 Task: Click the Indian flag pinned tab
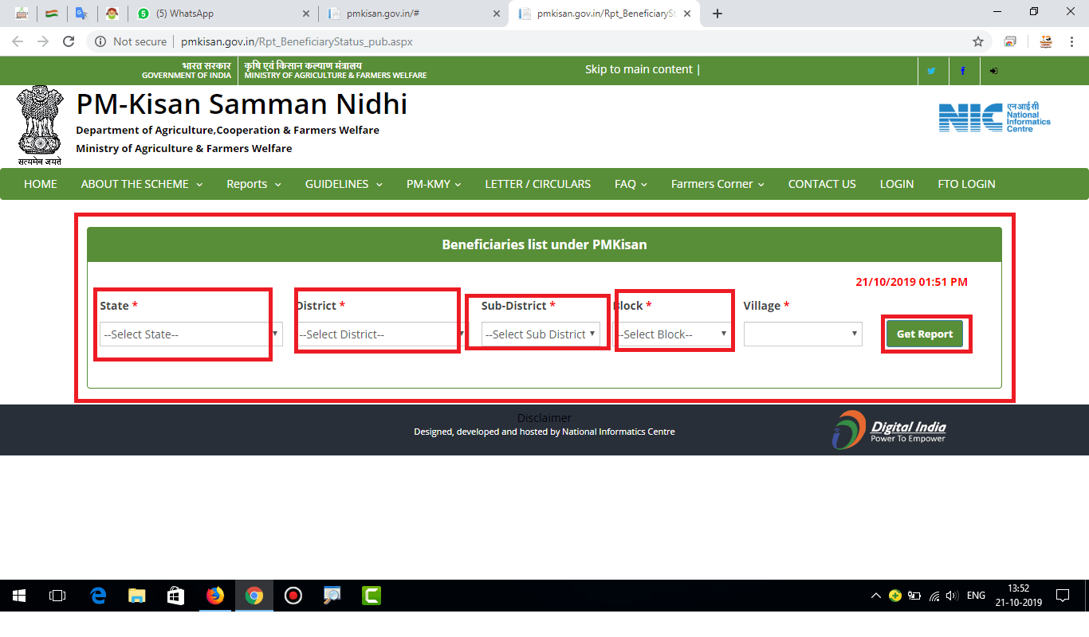(x=51, y=14)
